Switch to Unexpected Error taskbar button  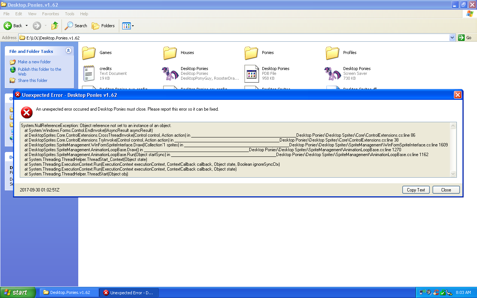(x=129, y=292)
